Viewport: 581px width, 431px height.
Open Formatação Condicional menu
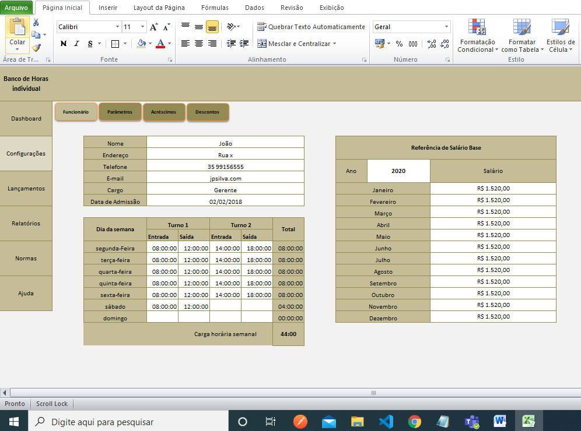[477, 36]
